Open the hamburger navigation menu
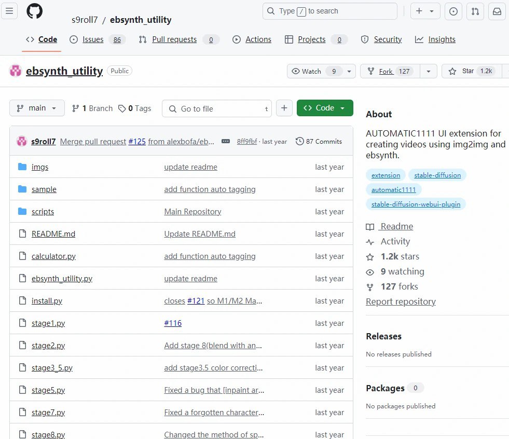The height and width of the screenshot is (439, 509). (x=9, y=11)
